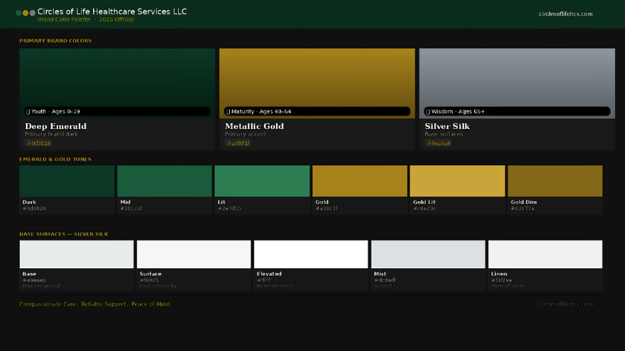Choose the Base surface swatch
625x351 pixels.
[x=76, y=254]
